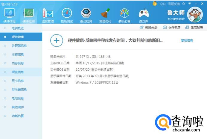Image resolution: width=207 pixels, height=139 pixels.
Task: Select 电脑概览 in sidebar
Action: click(x=21, y=28)
